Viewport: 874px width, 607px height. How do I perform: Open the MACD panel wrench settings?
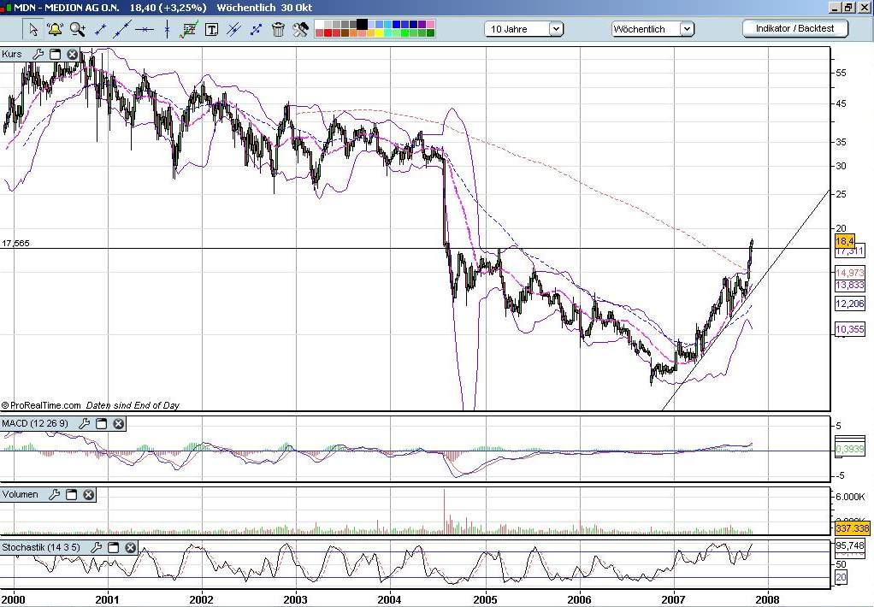pyautogui.click(x=84, y=424)
